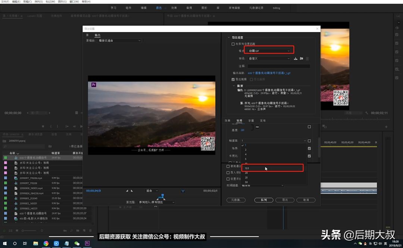Click the blue playhead on the preview timeline

pos(162,195)
